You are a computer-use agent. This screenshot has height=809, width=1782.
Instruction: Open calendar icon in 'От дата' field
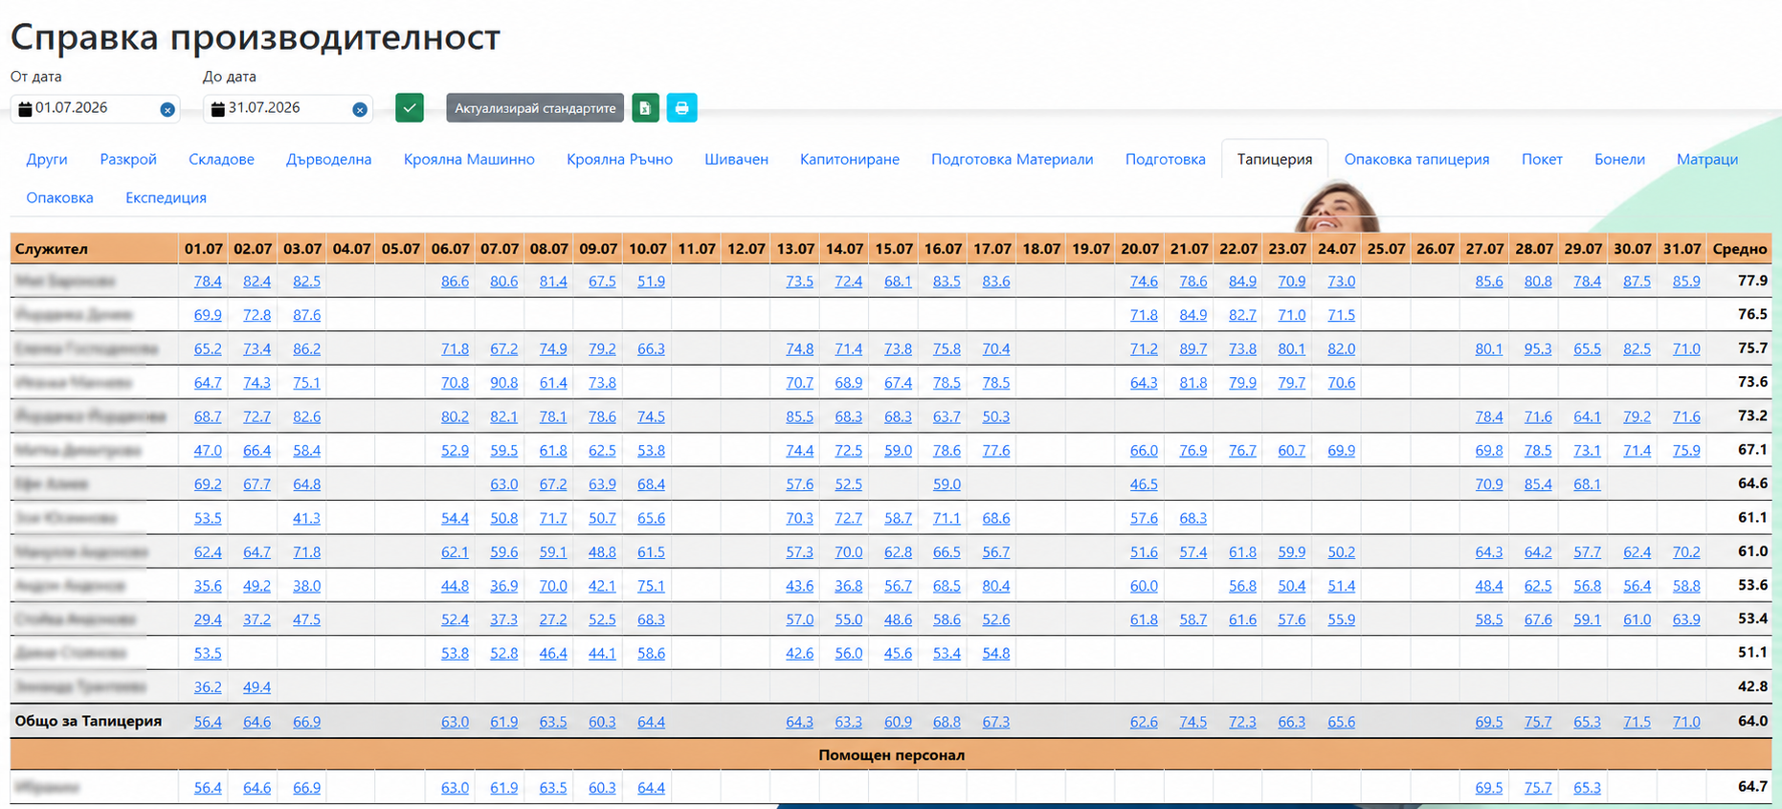coord(25,109)
